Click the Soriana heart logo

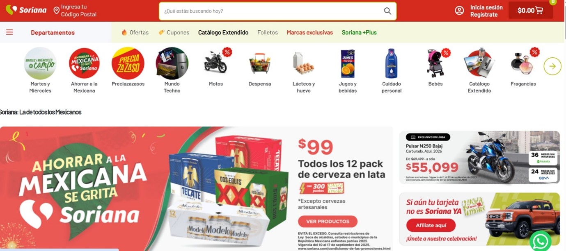[x=11, y=9]
